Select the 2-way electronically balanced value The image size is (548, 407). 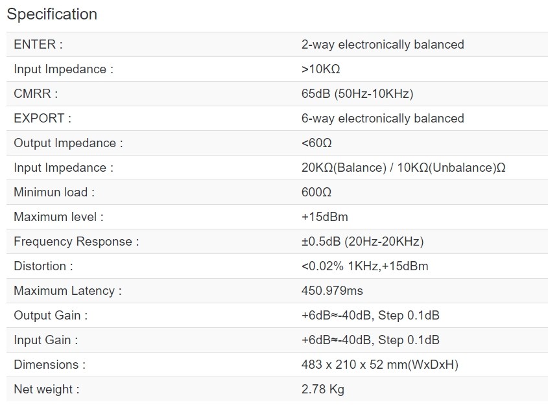[x=383, y=45]
